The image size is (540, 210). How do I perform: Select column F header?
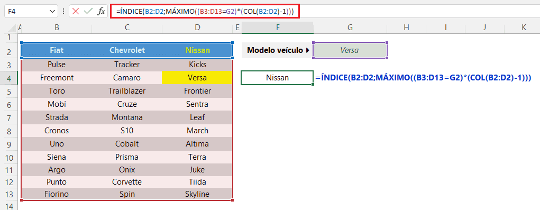(x=278, y=28)
